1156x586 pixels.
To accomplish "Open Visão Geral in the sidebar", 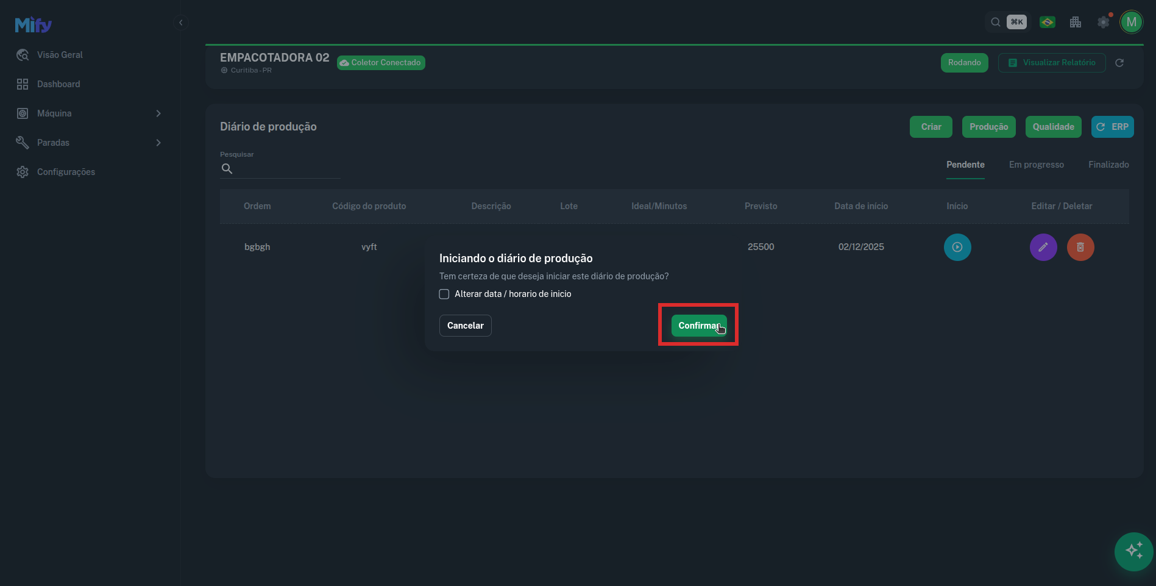I will (60, 55).
